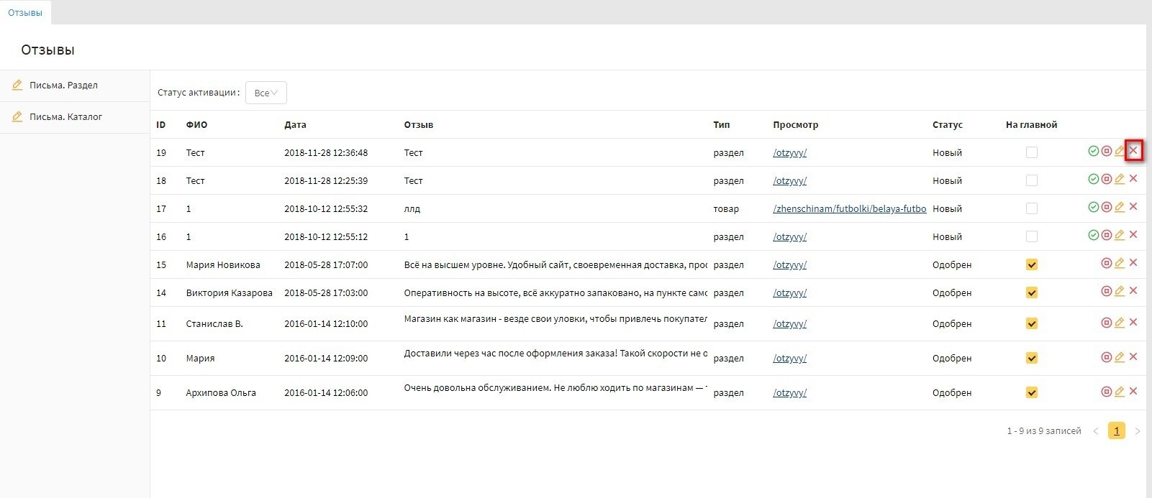Image resolution: width=1152 pixels, height=498 pixels.
Task: Edit the review by Виктория Казарова
Action: [1120, 291]
